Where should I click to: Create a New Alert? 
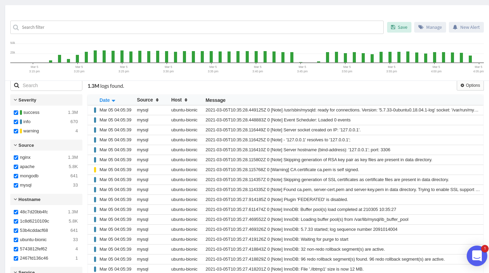466,27
